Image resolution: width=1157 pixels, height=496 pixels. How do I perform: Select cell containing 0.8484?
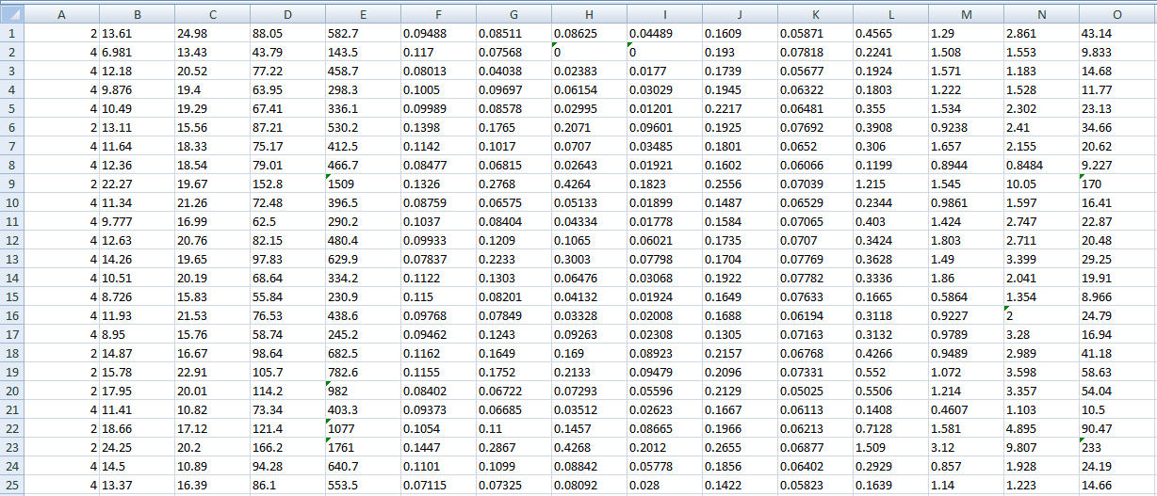[1041, 165]
